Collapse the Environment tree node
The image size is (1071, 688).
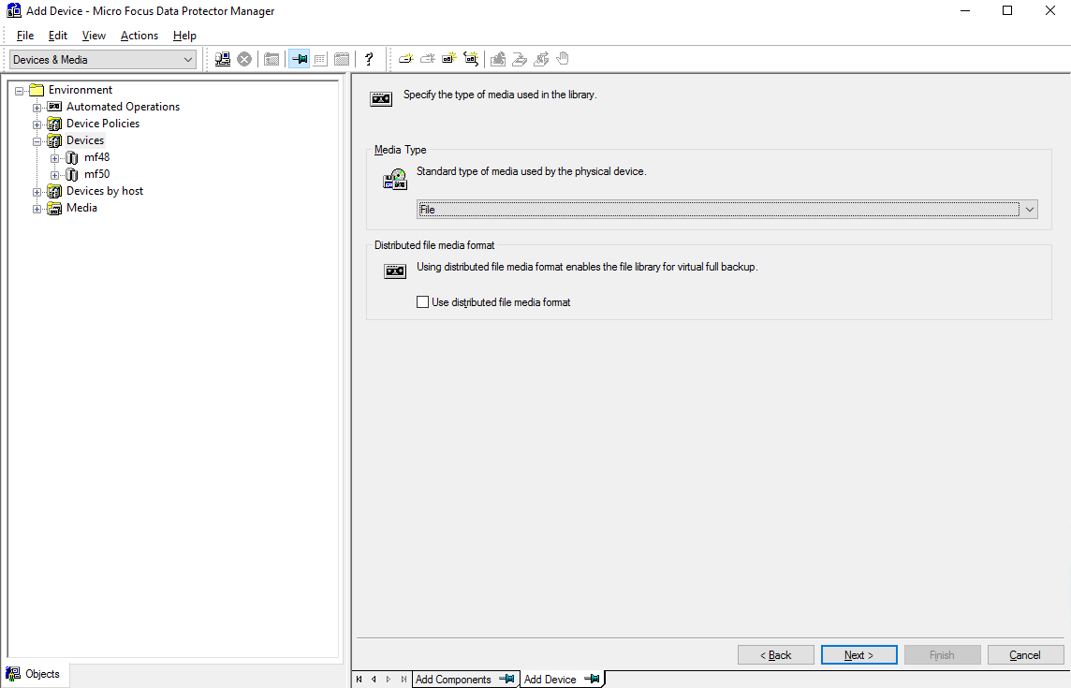[19, 91]
